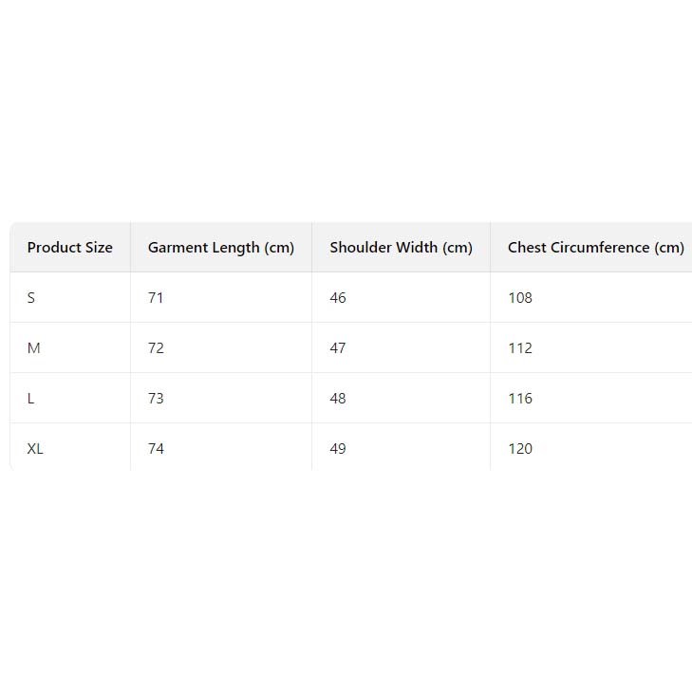The height and width of the screenshot is (692, 692).
Task: Click garment length value 71
Action: 156,298
